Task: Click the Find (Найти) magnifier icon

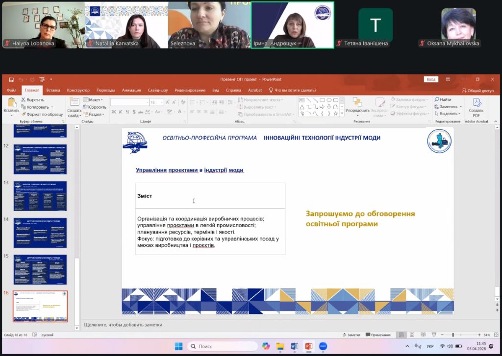Action: click(x=436, y=100)
